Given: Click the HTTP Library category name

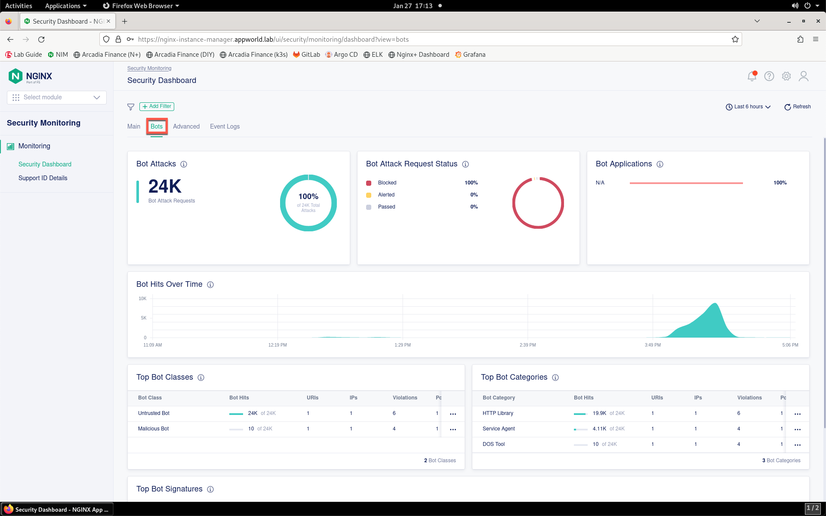Looking at the screenshot, I should pyautogui.click(x=498, y=413).
